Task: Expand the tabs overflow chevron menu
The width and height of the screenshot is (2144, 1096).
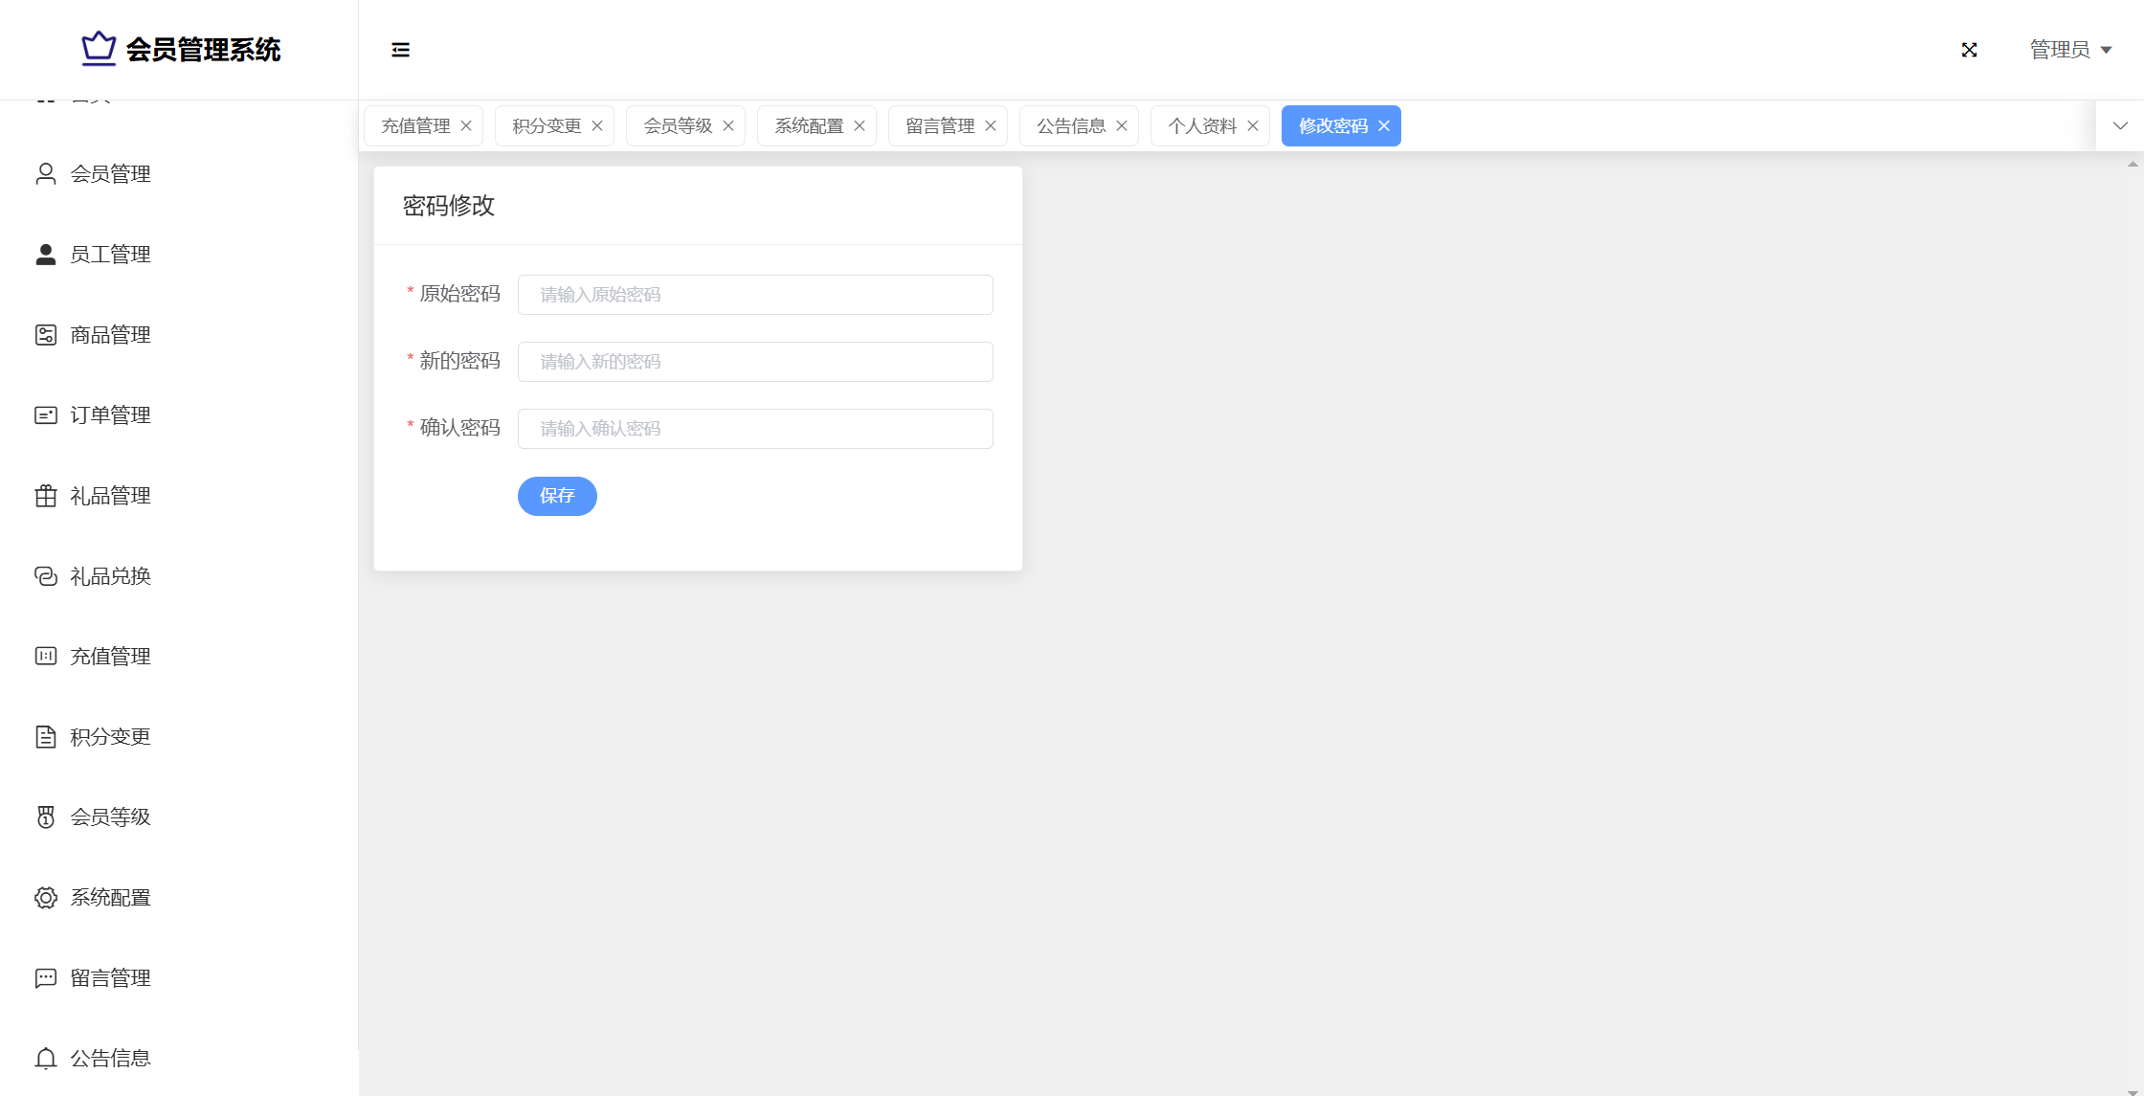Action: 2120,125
